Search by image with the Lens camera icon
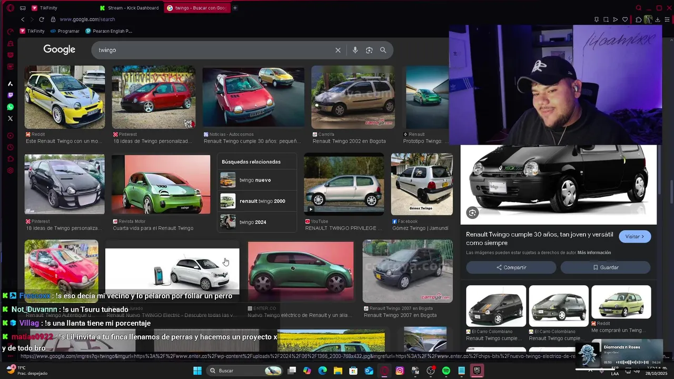The width and height of the screenshot is (674, 379). click(x=369, y=50)
